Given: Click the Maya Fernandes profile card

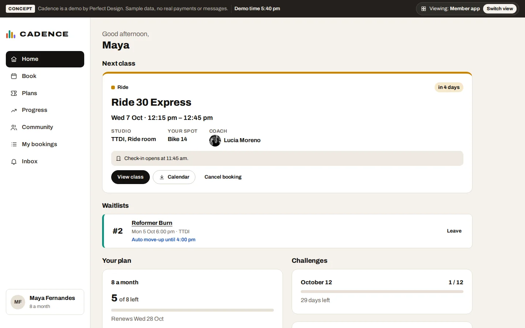Looking at the screenshot, I should pyautogui.click(x=45, y=302).
